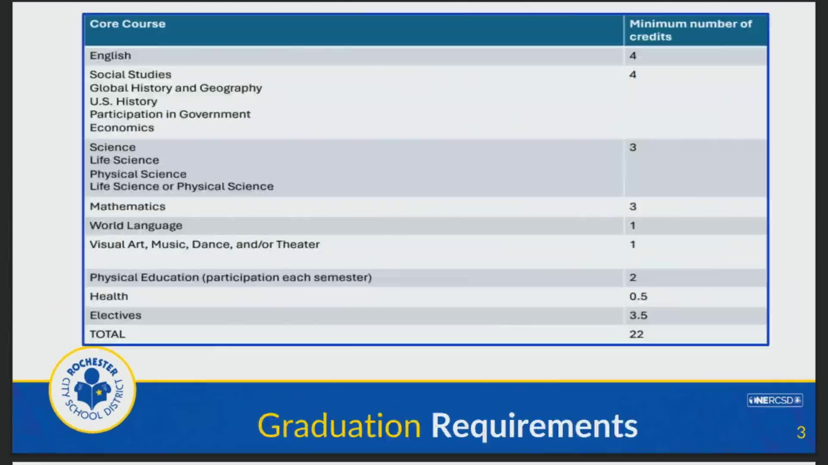
Task: Click the Graduation Requirements title
Action: (447, 425)
